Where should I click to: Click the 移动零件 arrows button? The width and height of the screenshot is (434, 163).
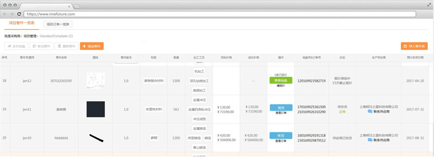point(41,46)
